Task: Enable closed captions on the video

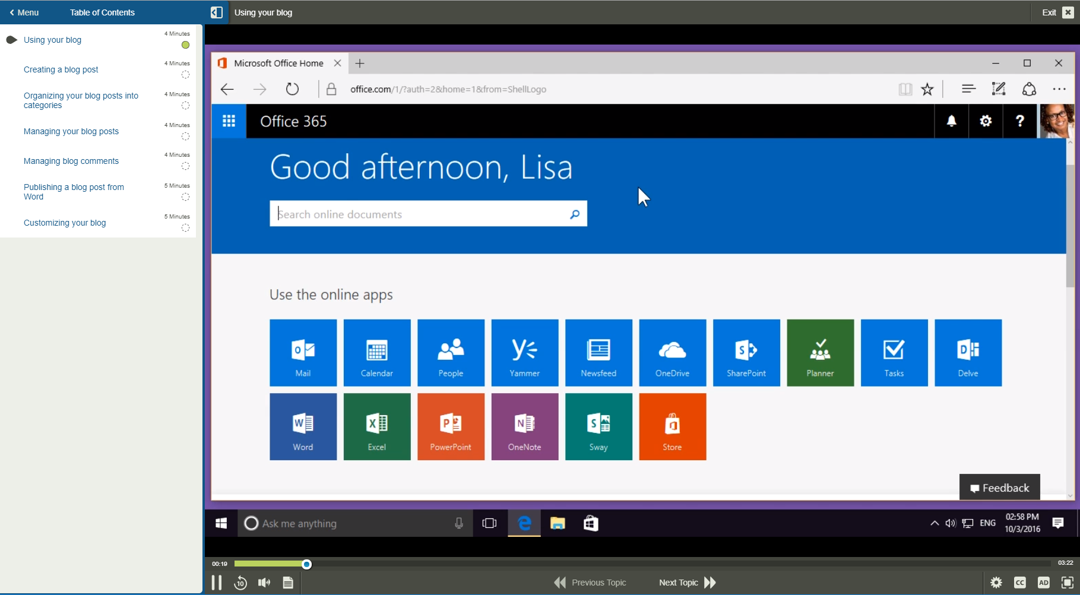Action: coord(1021,583)
